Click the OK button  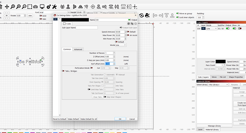(x=120, y=119)
